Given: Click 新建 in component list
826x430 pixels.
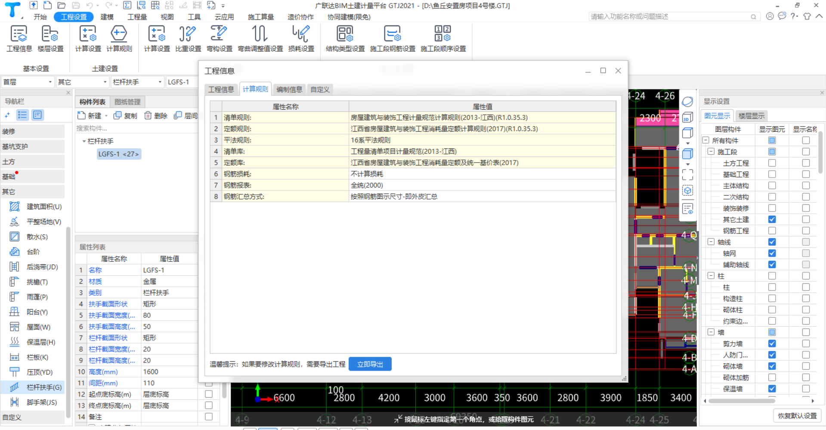Looking at the screenshot, I should point(90,116).
